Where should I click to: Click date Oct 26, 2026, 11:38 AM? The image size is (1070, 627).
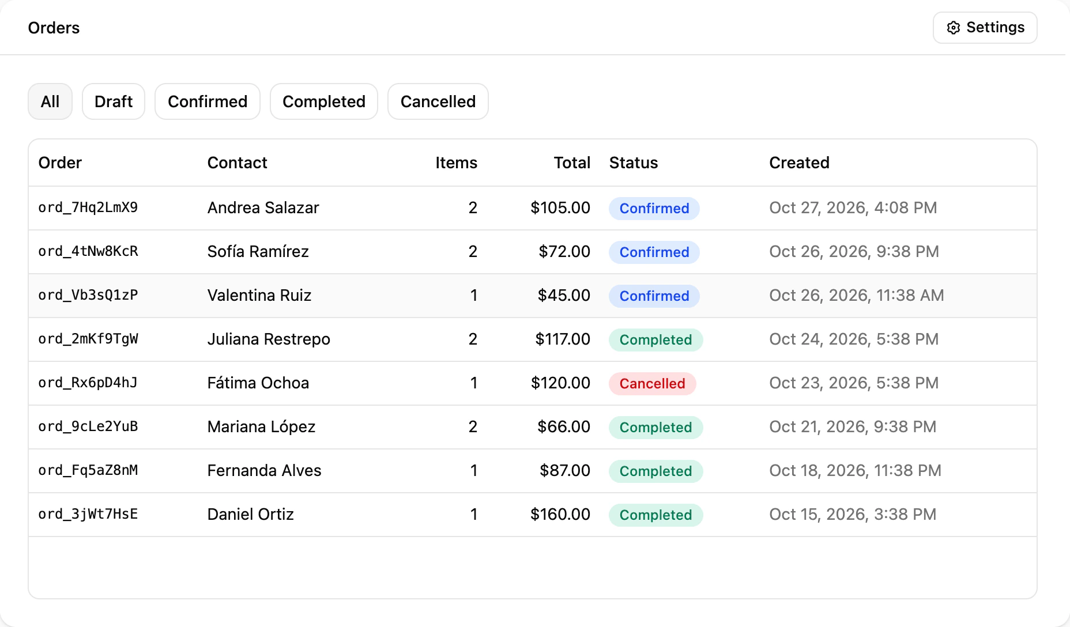point(857,295)
